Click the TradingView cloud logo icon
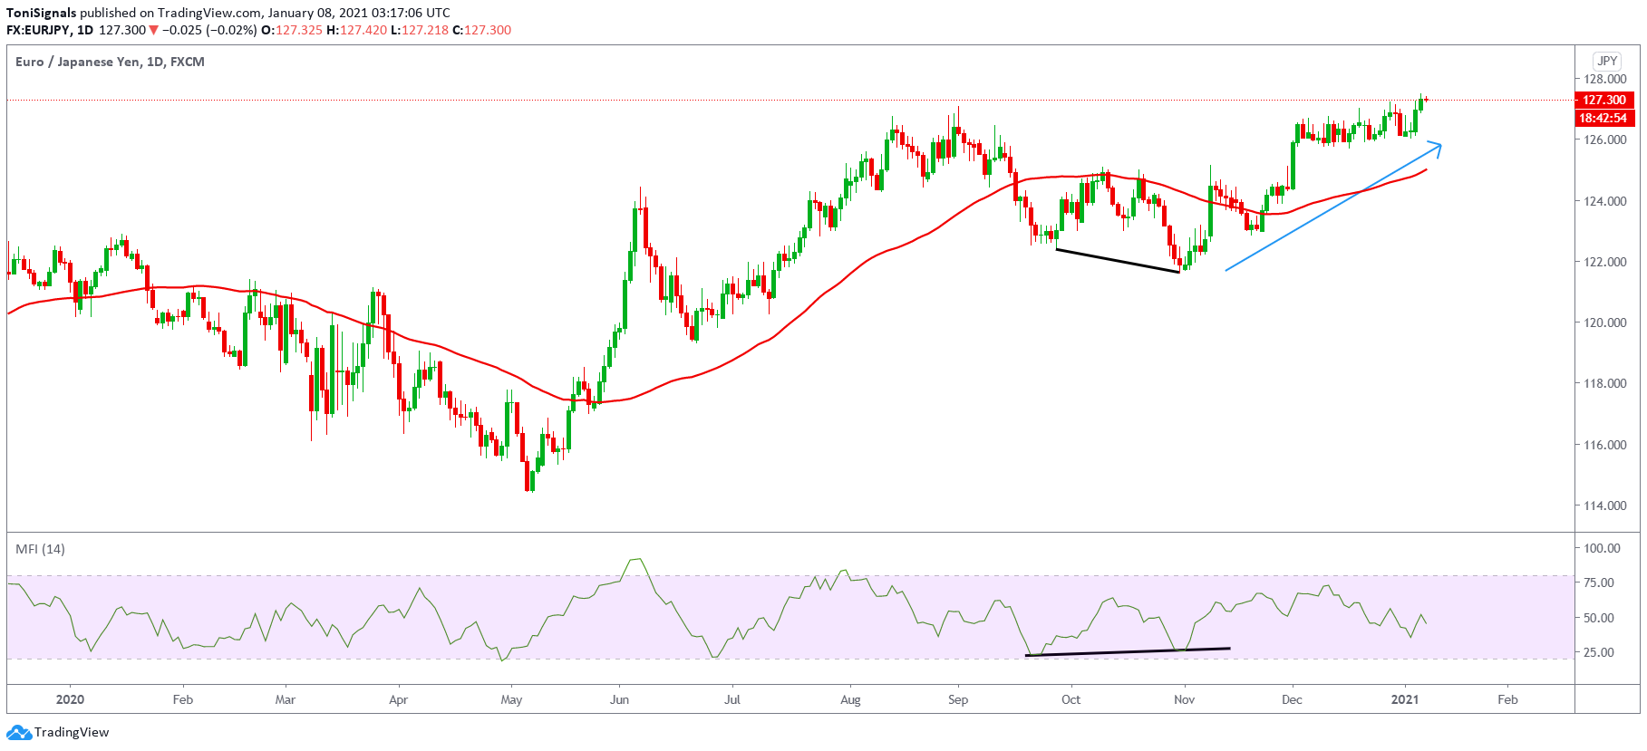The height and width of the screenshot is (751, 1647). (x=18, y=732)
